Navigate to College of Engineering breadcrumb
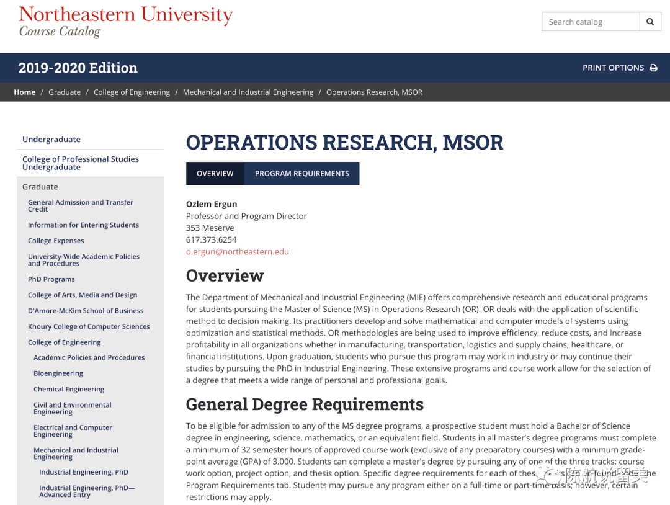 tap(132, 92)
